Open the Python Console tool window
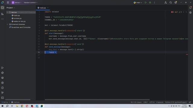This screenshot has height=108, width=193. (x=2, y=73)
